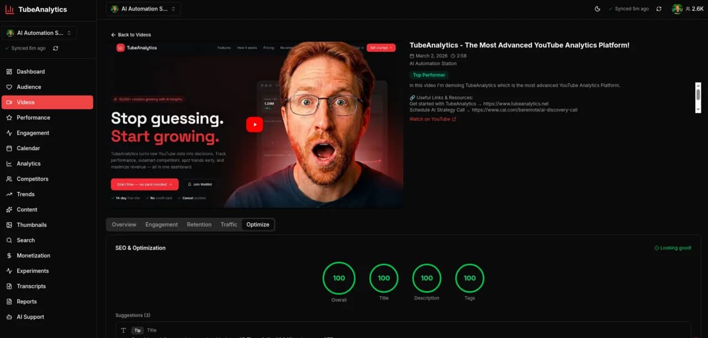Refresh data with the sync icon

point(658,9)
